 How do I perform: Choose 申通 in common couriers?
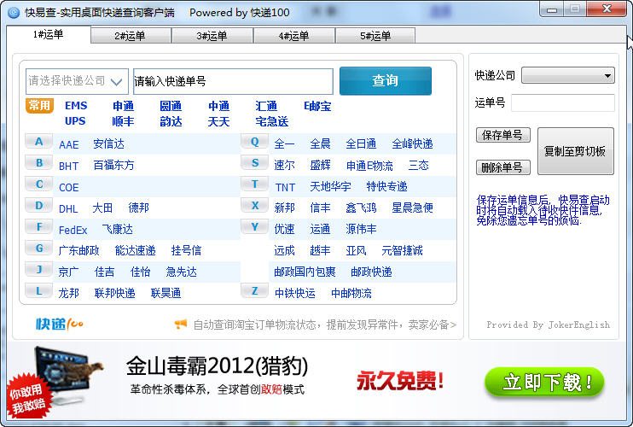[x=123, y=106]
